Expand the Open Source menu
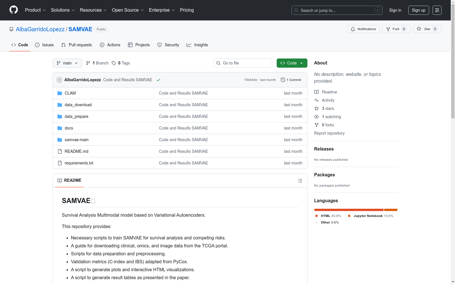Viewport: 455px width, 284px height. (x=128, y=10)
